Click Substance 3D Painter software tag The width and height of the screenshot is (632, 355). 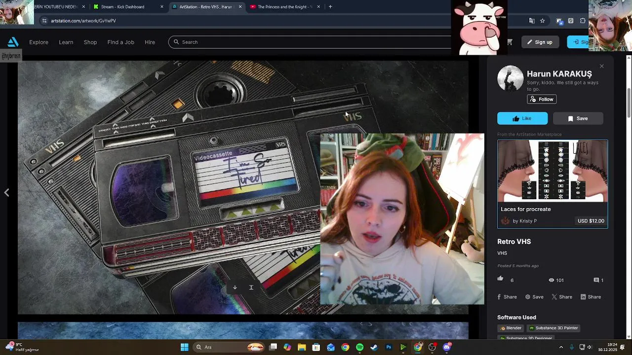click(x=553, y=328)
